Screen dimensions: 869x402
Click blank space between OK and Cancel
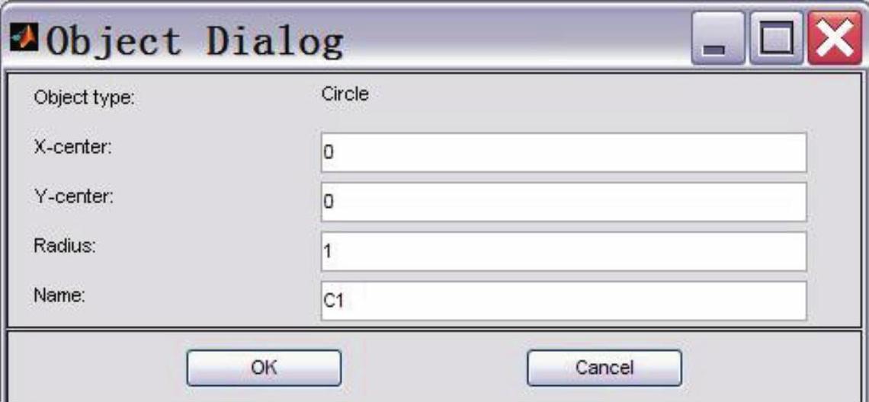pos(434,368)
